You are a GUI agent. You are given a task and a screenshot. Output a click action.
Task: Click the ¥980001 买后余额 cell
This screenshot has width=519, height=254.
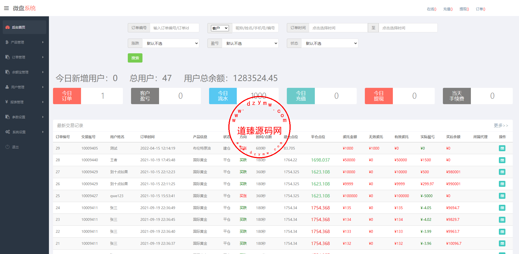(x=453, y=172)
